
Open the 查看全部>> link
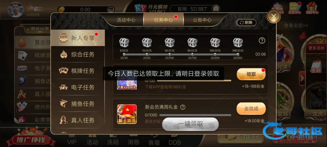coord(296,25)
